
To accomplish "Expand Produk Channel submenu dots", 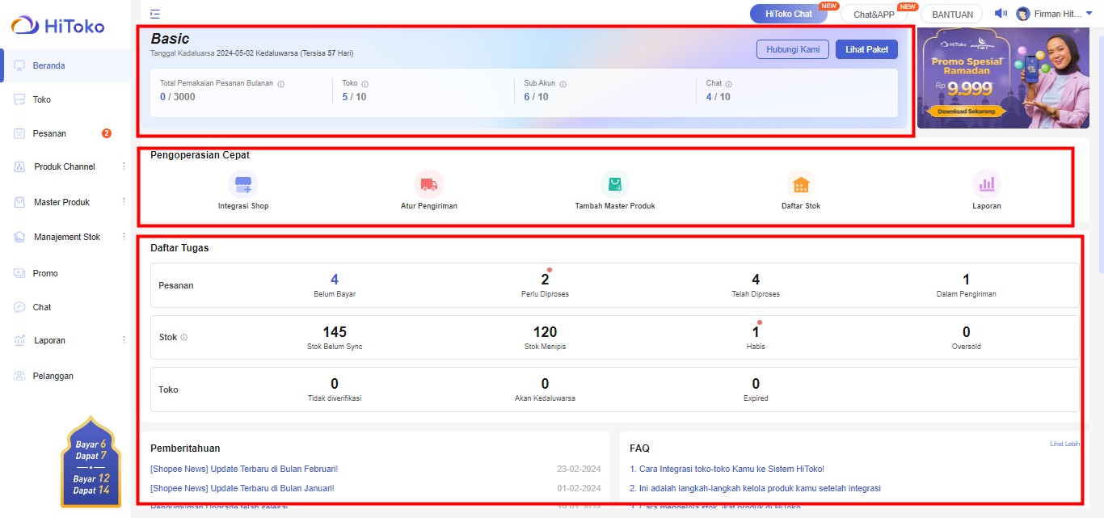I will pyautogui.click(x=124, y=166).
